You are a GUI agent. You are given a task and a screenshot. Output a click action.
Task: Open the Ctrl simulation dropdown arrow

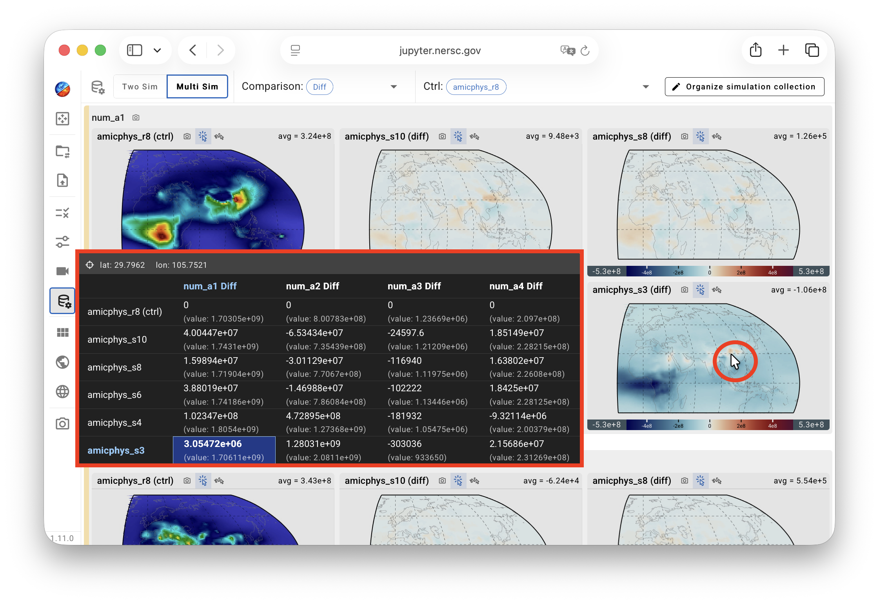point(646,87)
